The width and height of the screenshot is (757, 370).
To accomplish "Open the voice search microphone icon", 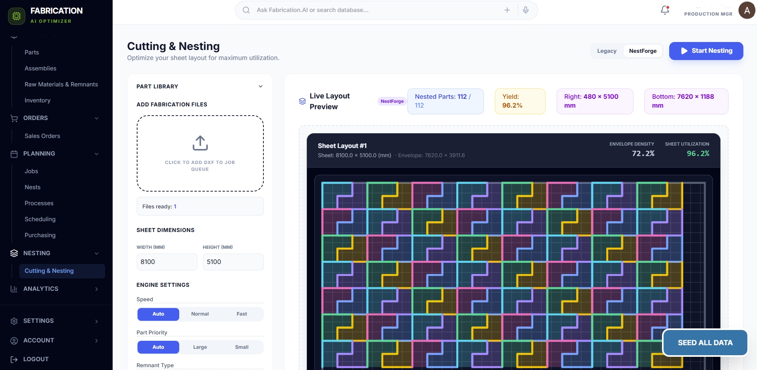I will [526, 10].
